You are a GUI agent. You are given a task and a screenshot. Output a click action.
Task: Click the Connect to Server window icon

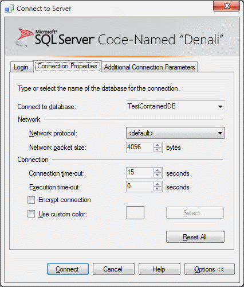point(9,9)
